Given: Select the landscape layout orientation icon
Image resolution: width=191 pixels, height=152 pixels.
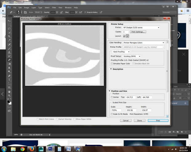Looking at the screenshot, I should [x=128, y=36].
